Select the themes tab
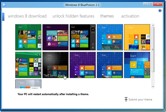The width and height of the screenshot is (166, 112). click(107, 16)
